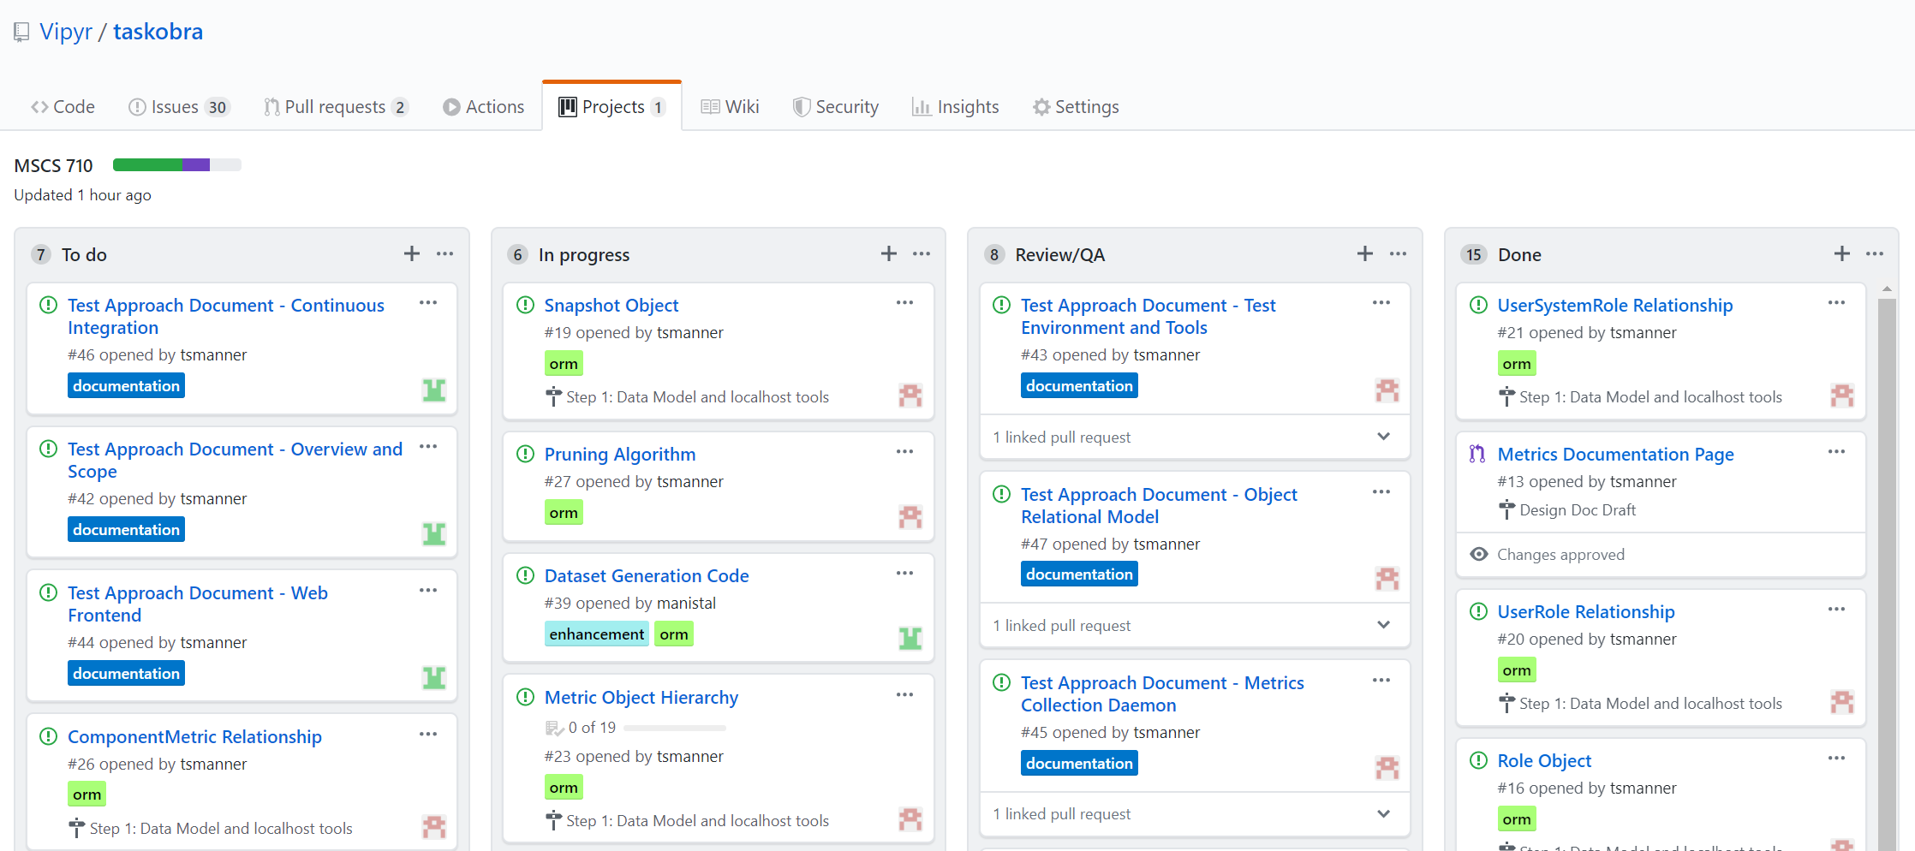Open the Metrics Documentation Page pull request

pyautogui.click(x=1615, y=454)
